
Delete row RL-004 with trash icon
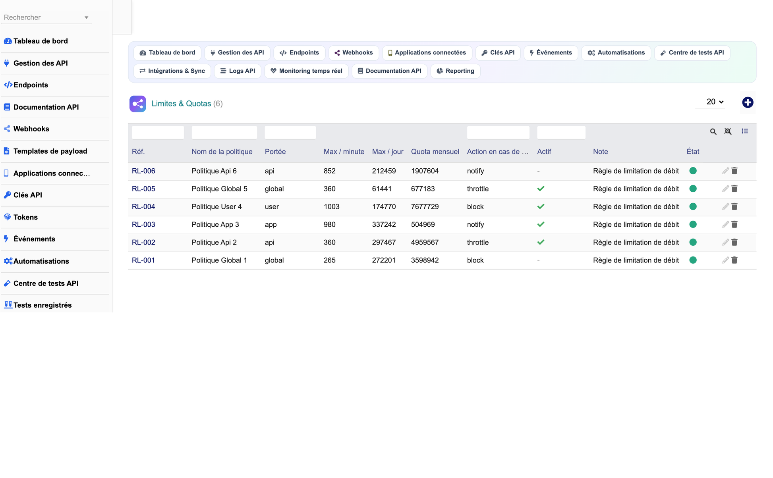click(734, 206)
